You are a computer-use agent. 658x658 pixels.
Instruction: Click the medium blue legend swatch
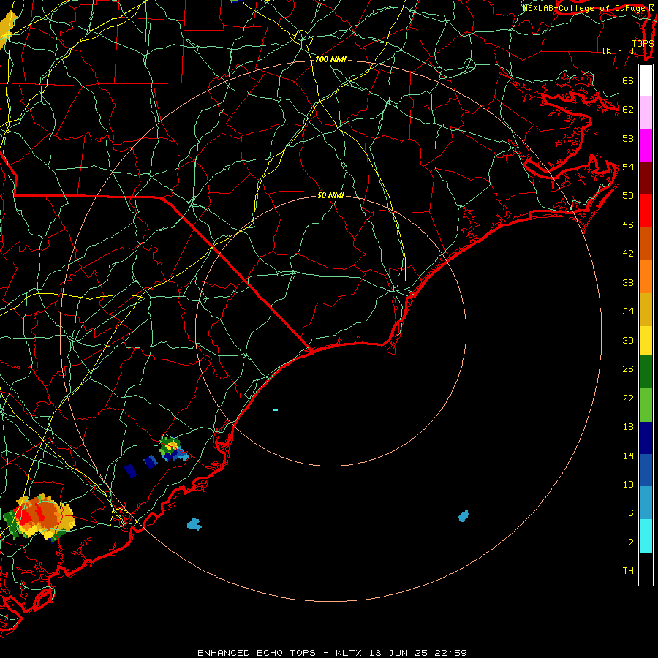pos(646,470)
